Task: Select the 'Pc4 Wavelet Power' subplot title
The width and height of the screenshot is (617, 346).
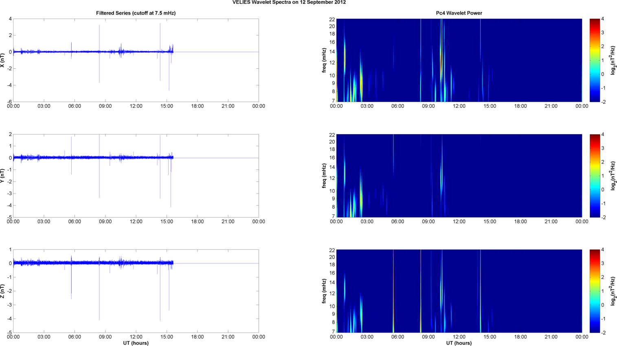Action: click(x=459, y=13)
